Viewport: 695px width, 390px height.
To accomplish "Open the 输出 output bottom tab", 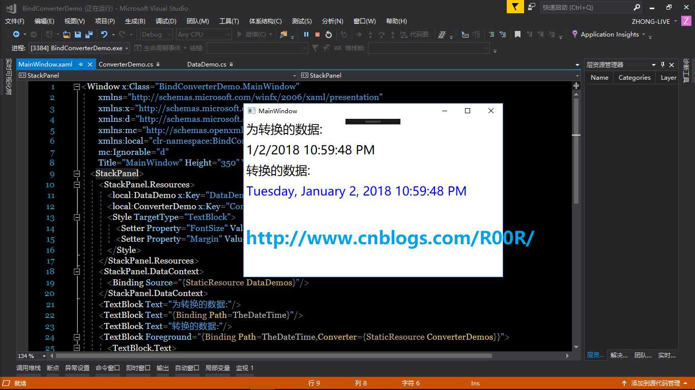I will point(163,368).
